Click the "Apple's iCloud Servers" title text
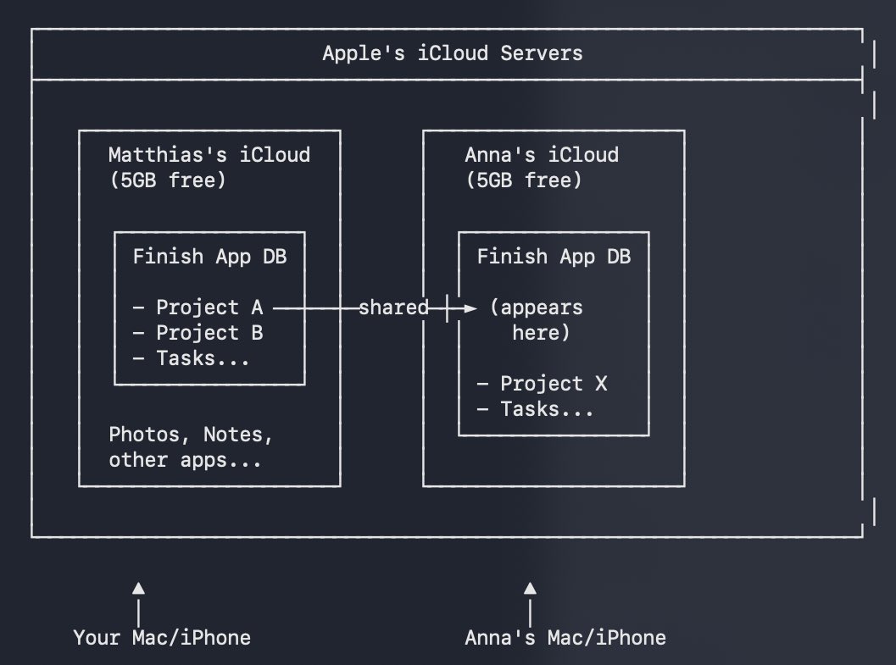This screenshot has width=896, height=665. coord(453,53)
